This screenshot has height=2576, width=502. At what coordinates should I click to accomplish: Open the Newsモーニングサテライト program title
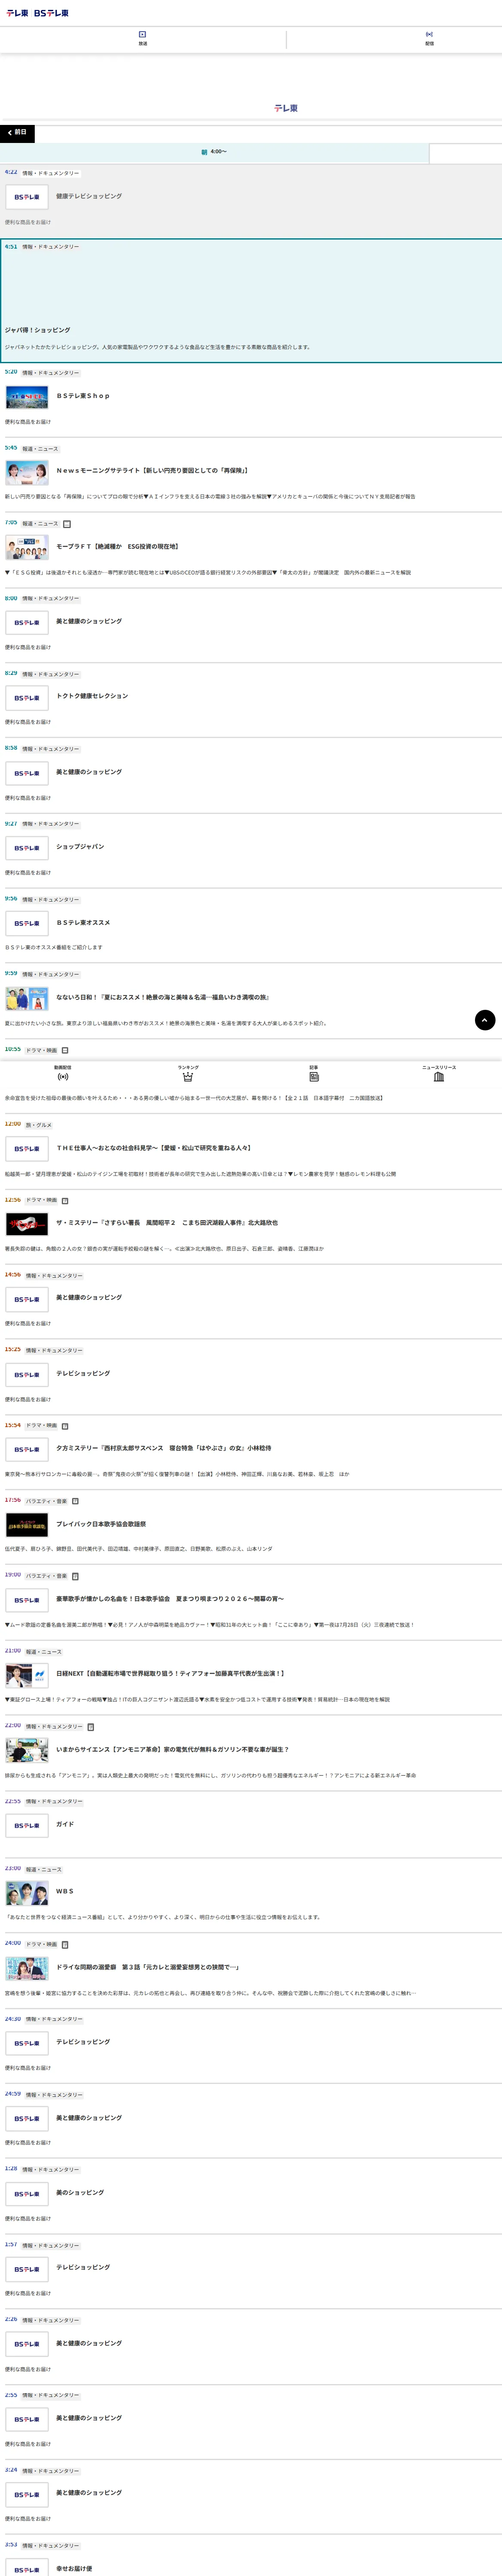[x=152, y=470]
